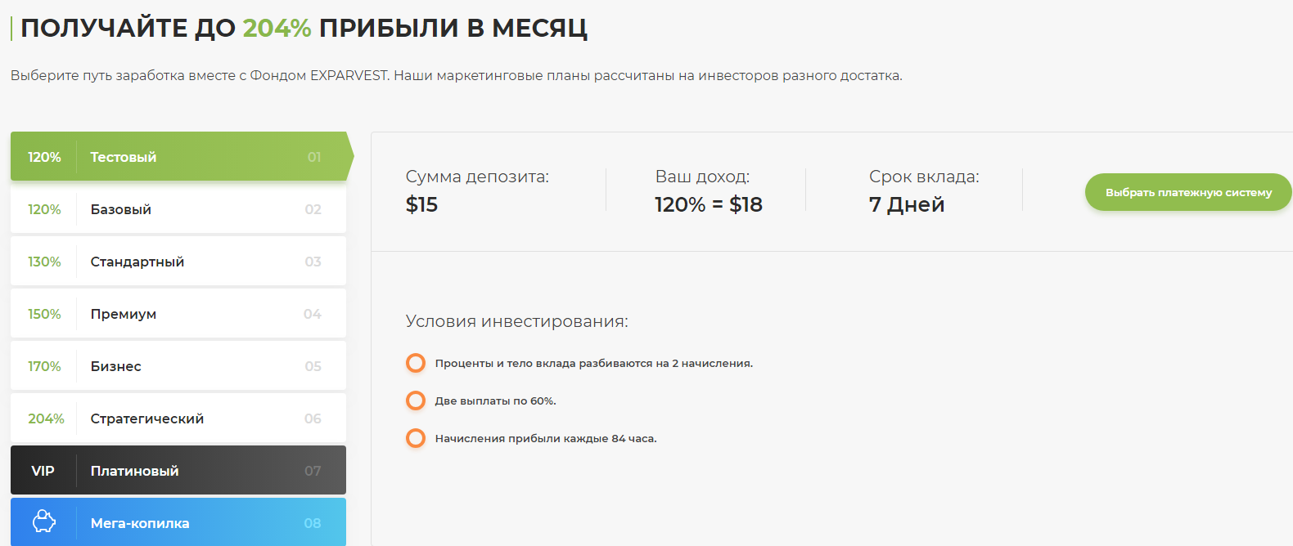Select the Базовый investment plan
Image resolution: width=1293 pixels, height=546 pixels.
coord(178,208)
